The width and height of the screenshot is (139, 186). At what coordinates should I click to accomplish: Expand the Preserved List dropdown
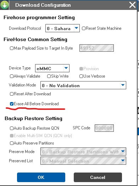83,161
